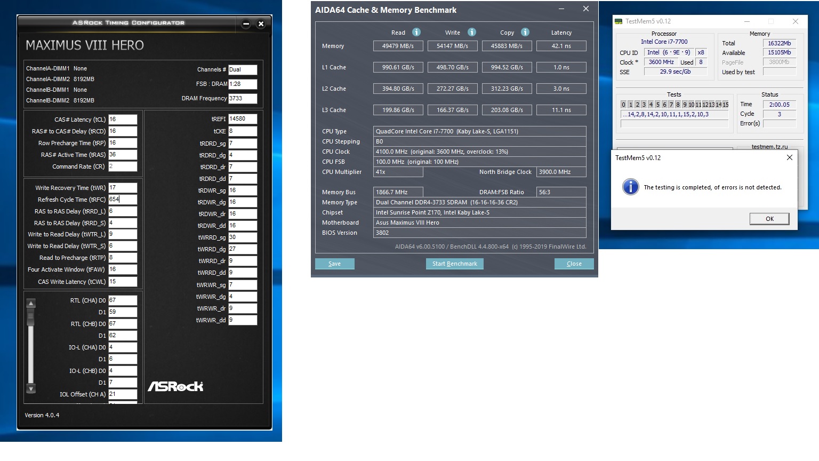This screenshot has width=819, height=461.
Task: Click the Write Recovery Time (tWR) field
Action: click(x=123, y=188)
